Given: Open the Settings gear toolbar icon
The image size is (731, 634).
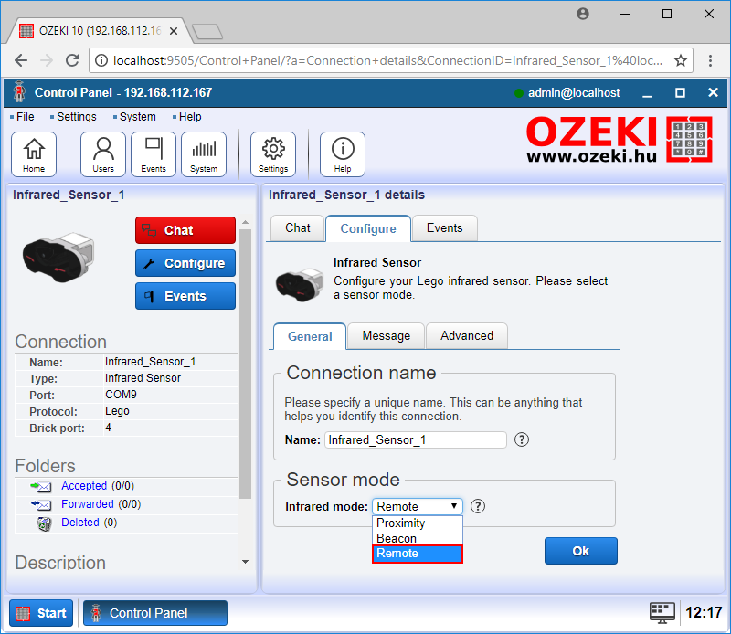Looking at the screenshot, I should tap(273, 153).
